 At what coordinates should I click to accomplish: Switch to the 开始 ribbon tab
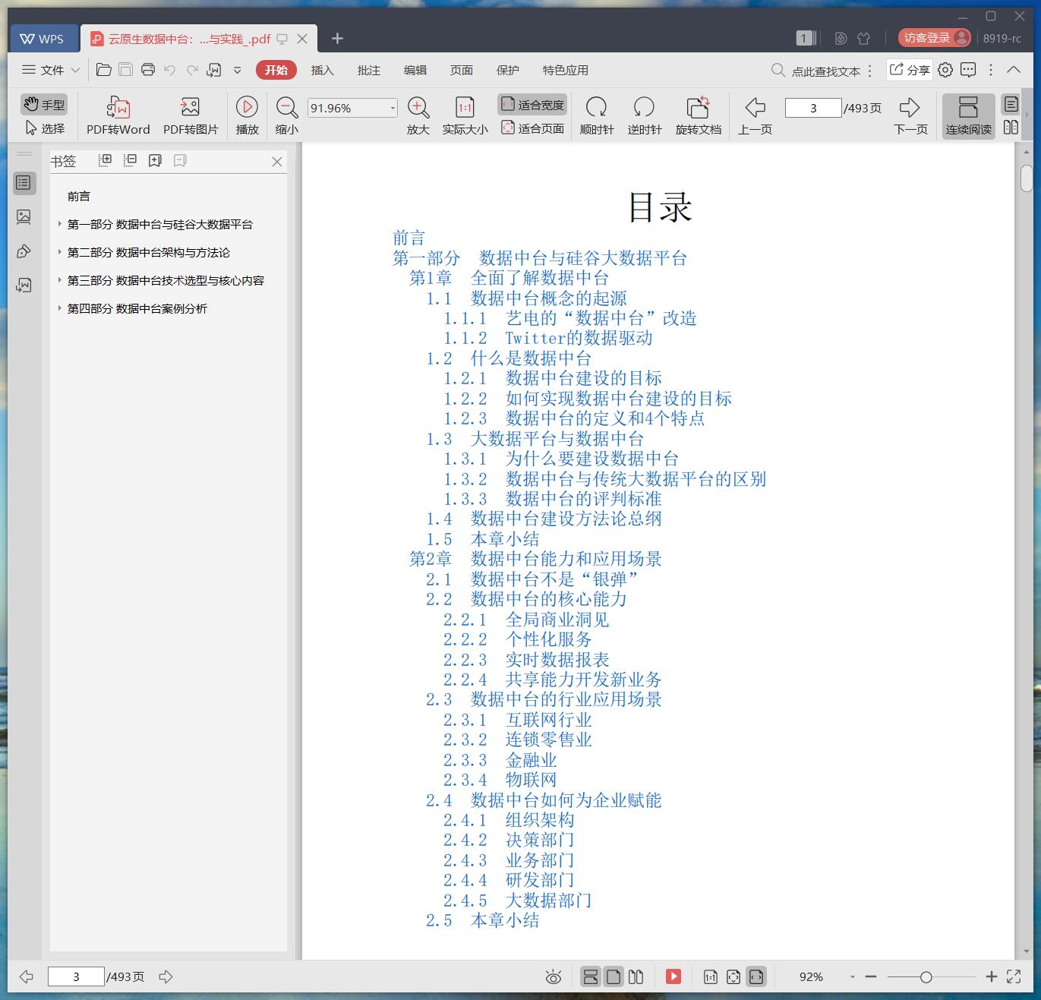276,70
